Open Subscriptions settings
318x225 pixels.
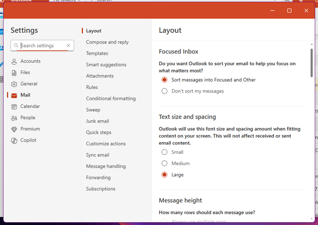[x=101, y=189]
